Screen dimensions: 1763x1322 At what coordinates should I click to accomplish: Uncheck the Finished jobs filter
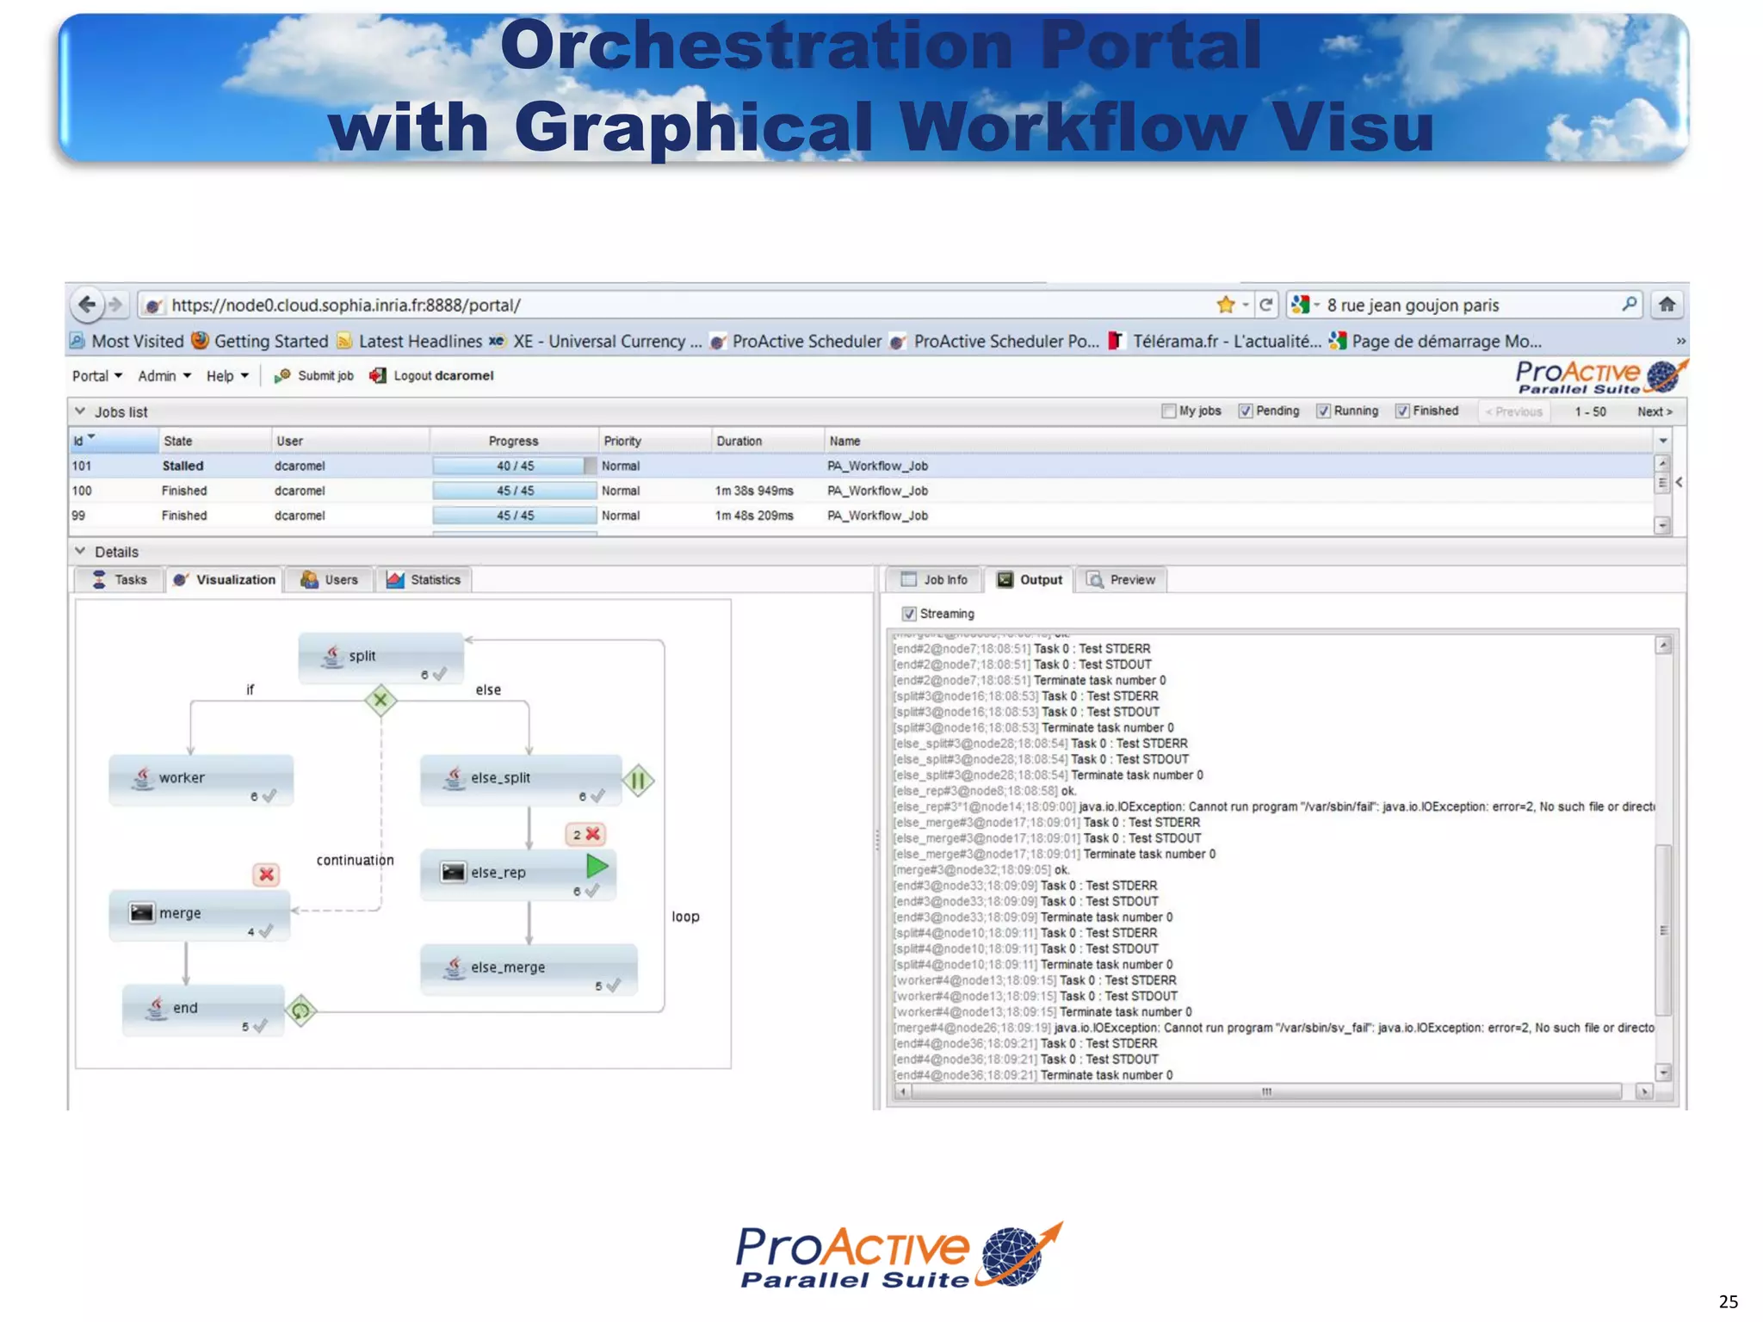(1402, 411)
